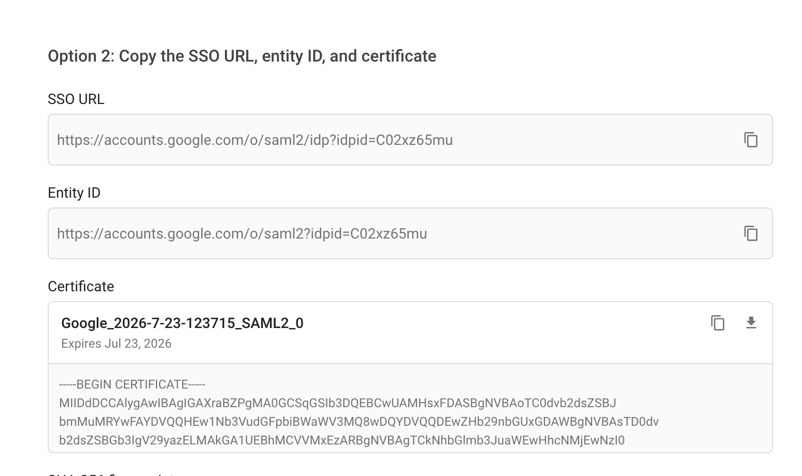This screenshot has height=476, width=802.
Task: Click the certificate line starting with MIIDdDCCAlyg
Action: (337, 403)
